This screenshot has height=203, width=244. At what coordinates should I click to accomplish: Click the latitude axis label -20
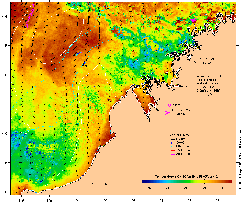4,192
